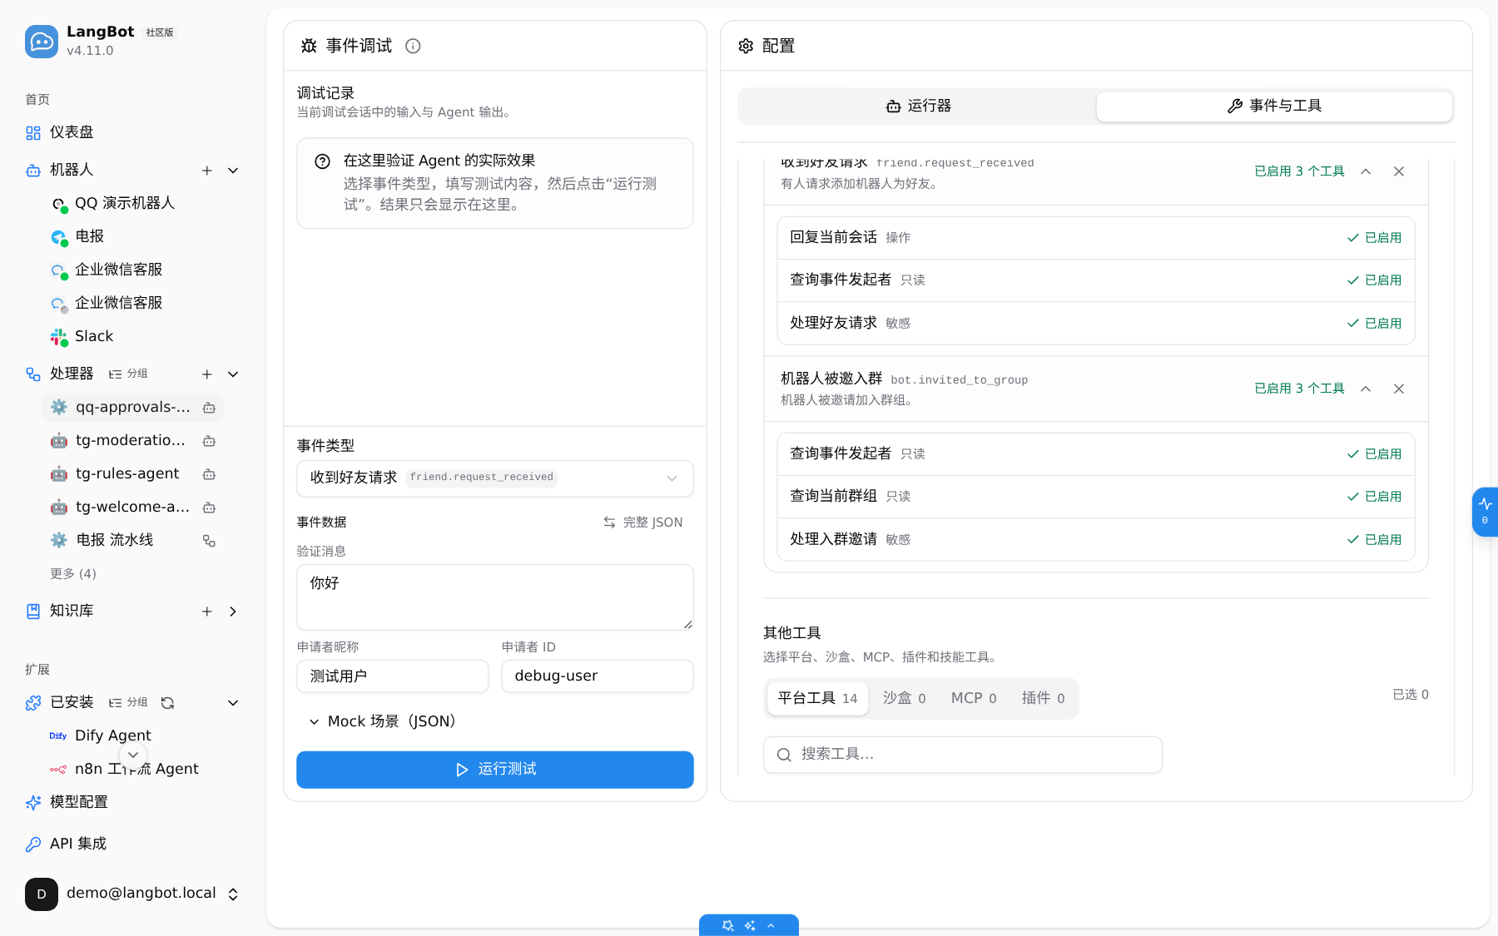Select the 沙盒 tools tab
Screen dimensions: 1498x936
904,698
